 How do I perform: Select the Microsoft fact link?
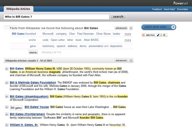[48, 34]
